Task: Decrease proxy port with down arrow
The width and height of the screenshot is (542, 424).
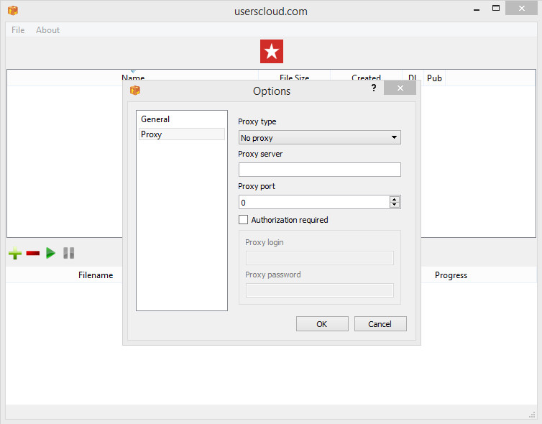Action: point(395,205)
